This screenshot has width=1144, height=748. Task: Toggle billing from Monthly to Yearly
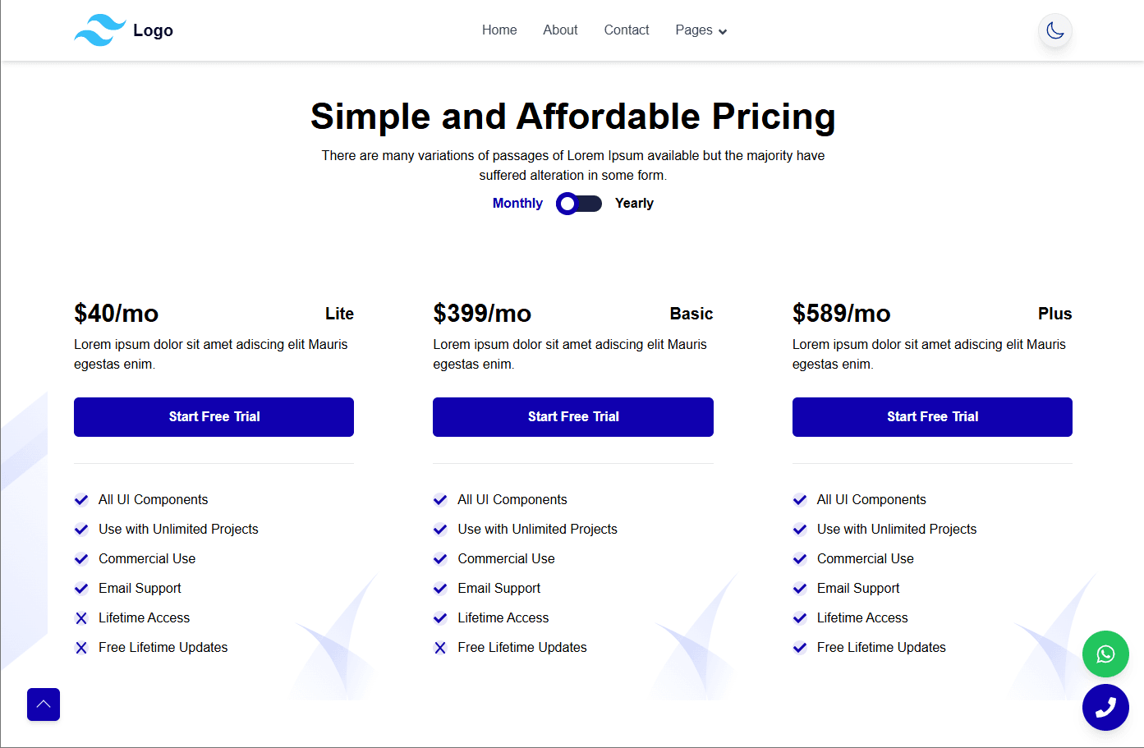tap(579, 203)
